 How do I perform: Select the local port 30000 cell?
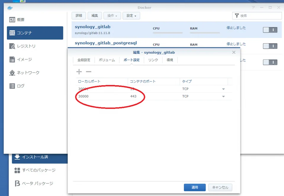[102, 96]
